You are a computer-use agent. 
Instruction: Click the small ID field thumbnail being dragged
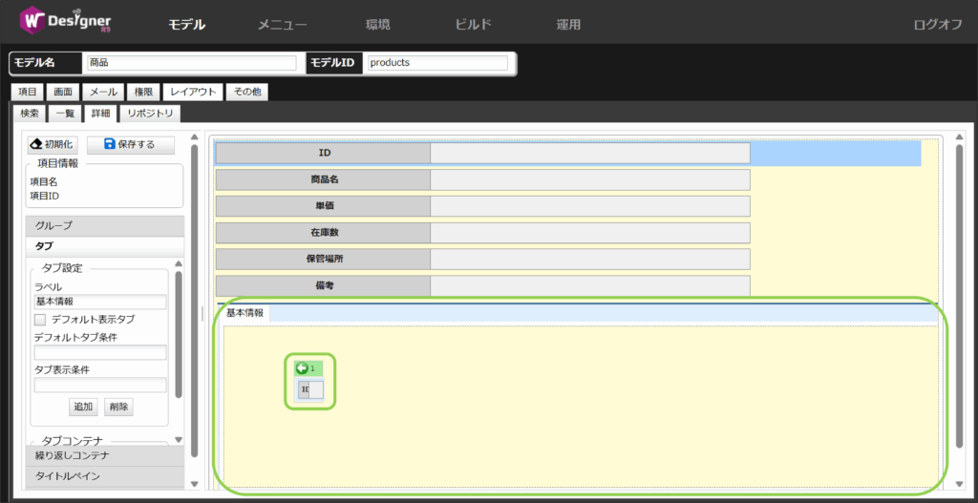point(311,389)
